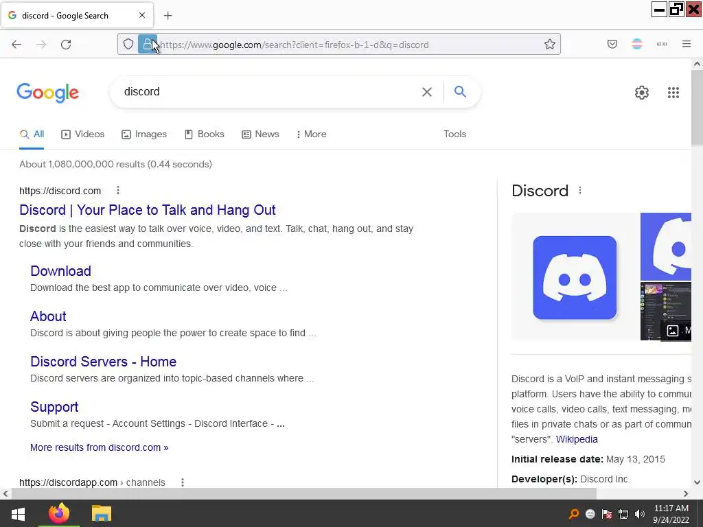Select the All search tab
This screenshot has width=703, height=527.
pyautogui.click(x=32, y=134)
